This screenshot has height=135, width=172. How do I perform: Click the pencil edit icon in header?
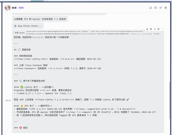coord(161,8)
